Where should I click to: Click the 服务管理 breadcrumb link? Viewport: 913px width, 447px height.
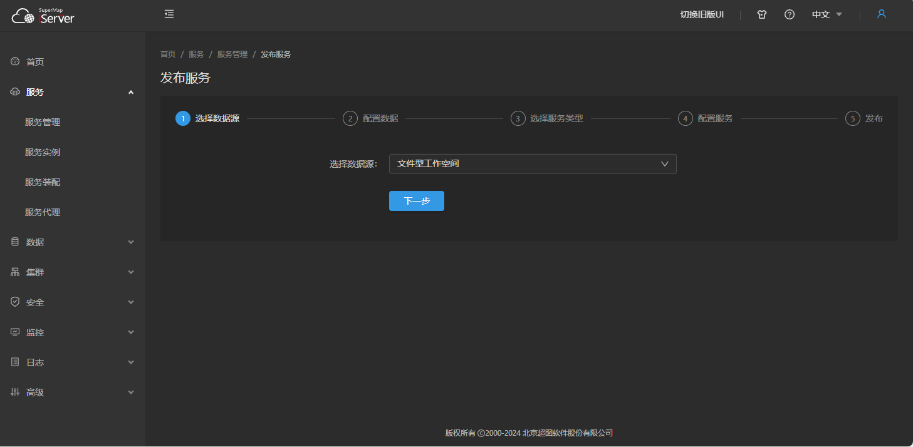(232, 54)
